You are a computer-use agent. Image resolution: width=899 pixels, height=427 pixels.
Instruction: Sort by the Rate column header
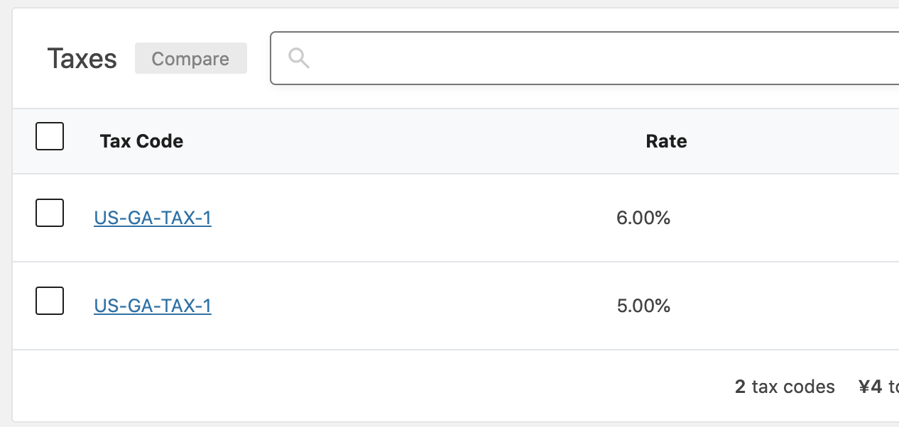666,141
